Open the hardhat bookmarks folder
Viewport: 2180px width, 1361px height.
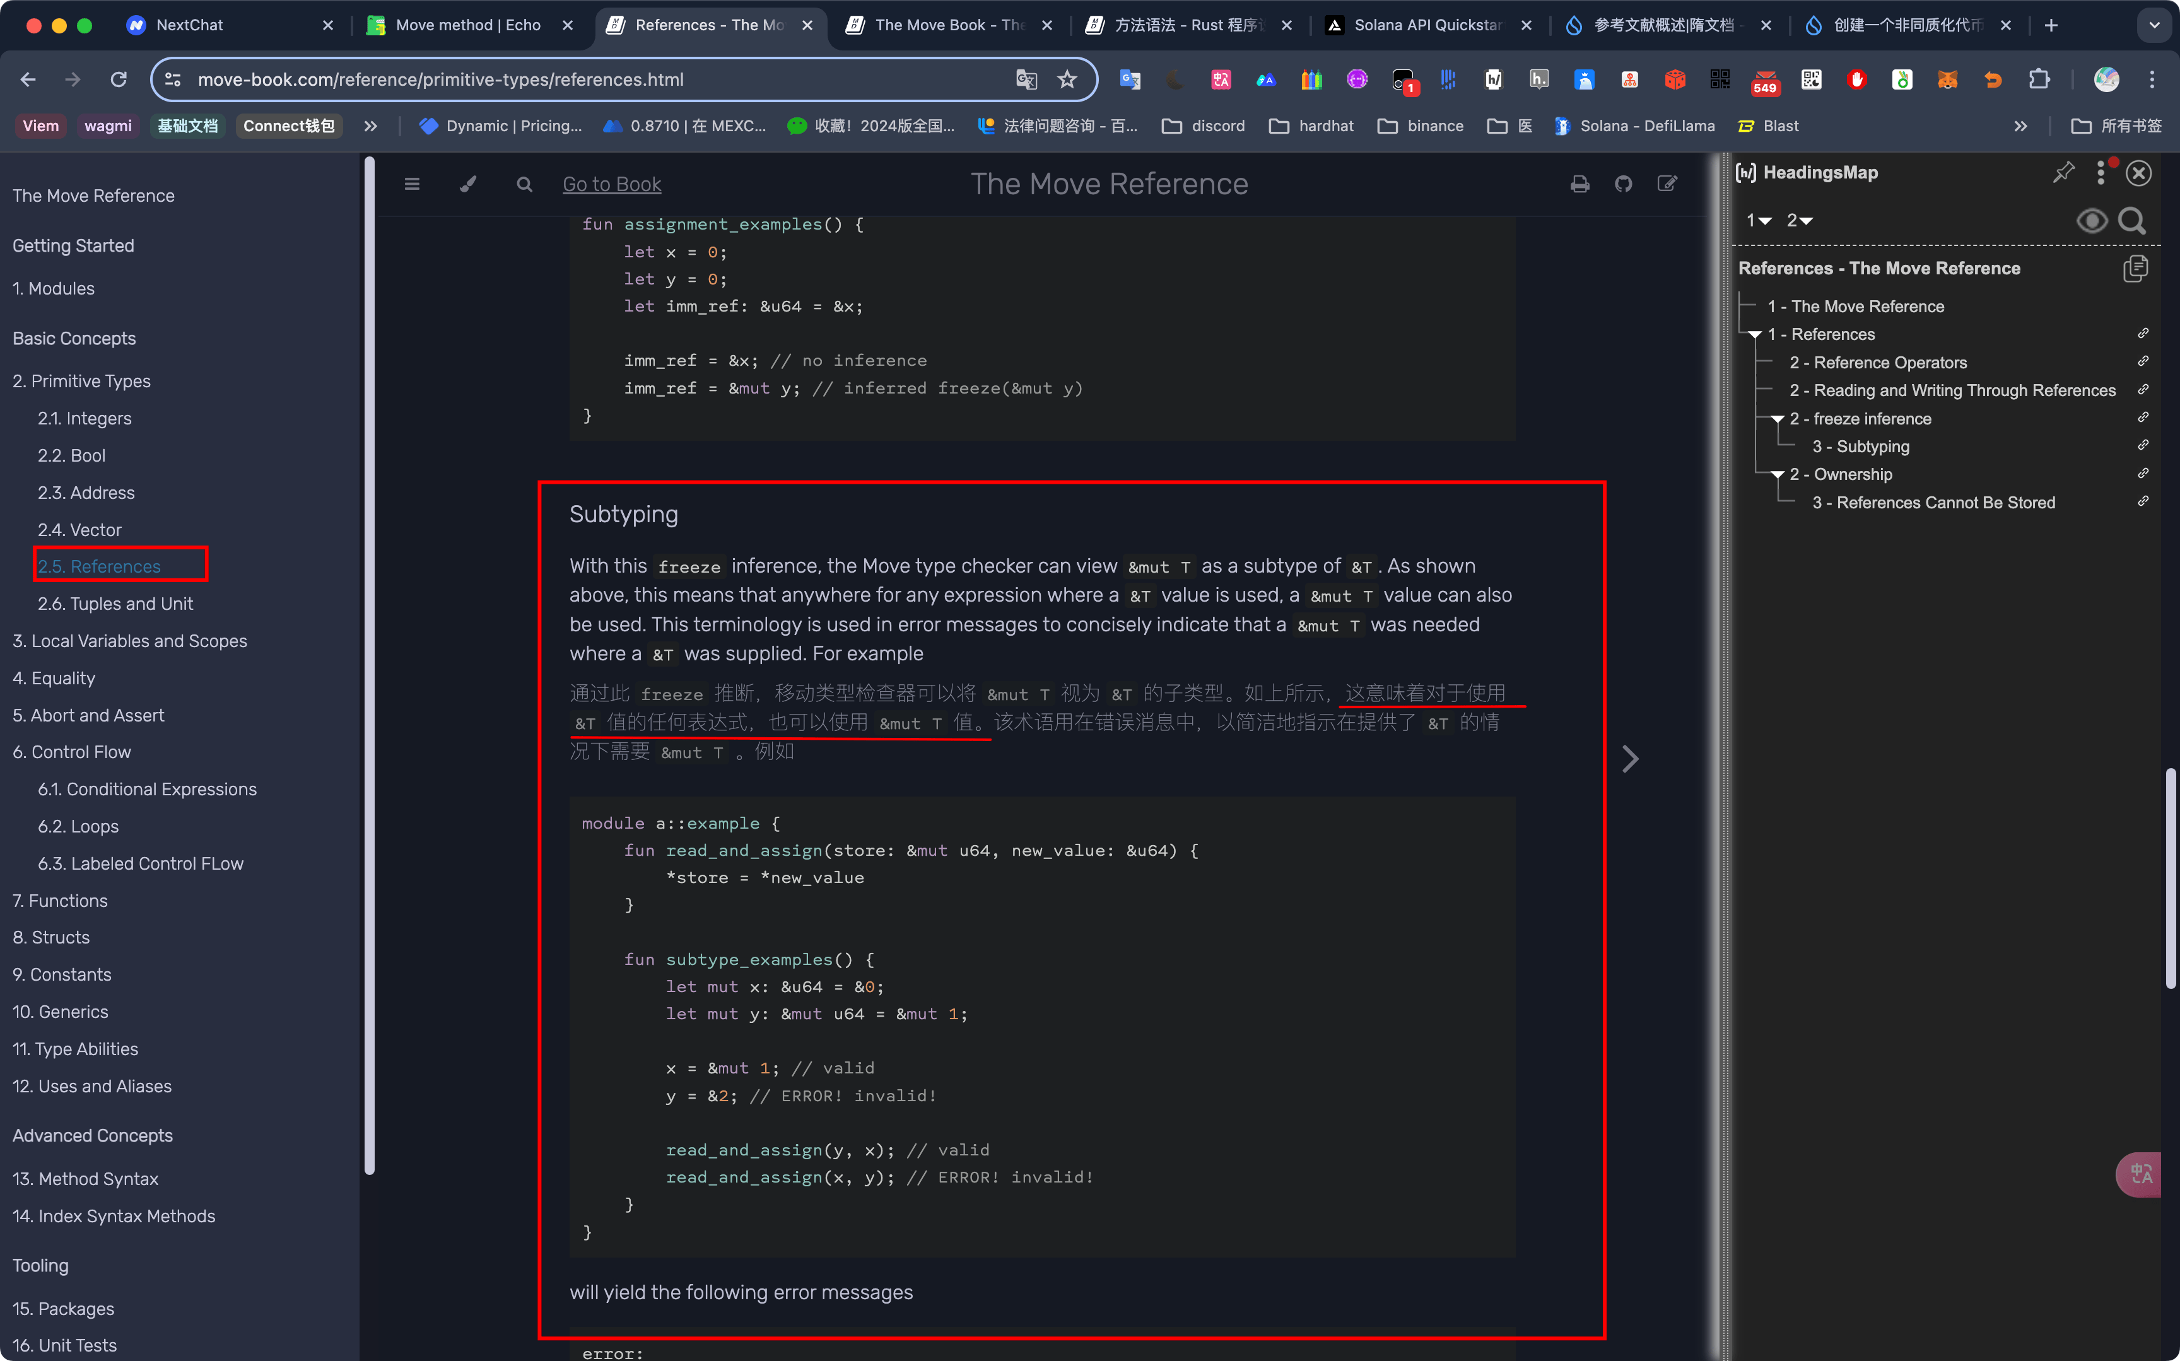coord(1311,126)
